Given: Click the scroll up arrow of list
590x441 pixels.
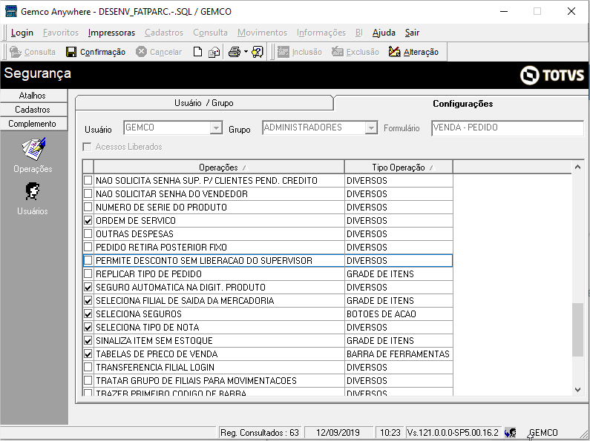Looking at the screenshot, I should point(577,167).
